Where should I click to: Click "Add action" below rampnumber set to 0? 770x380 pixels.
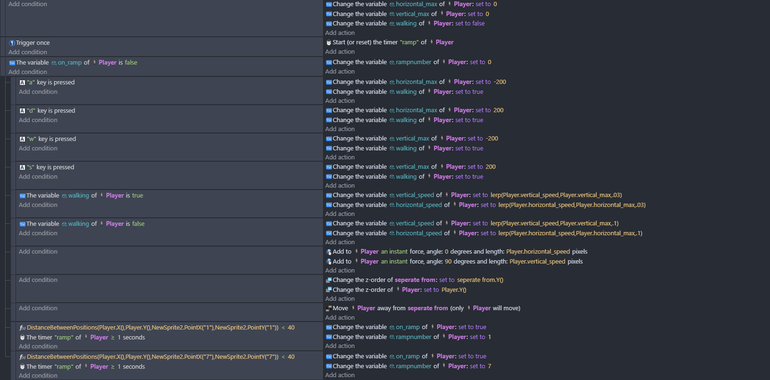point(339,72)
